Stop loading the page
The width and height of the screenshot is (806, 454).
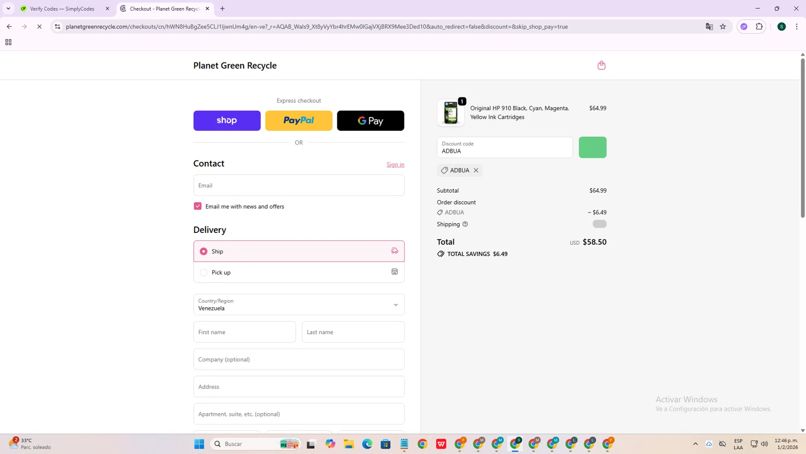pos(39,26)
